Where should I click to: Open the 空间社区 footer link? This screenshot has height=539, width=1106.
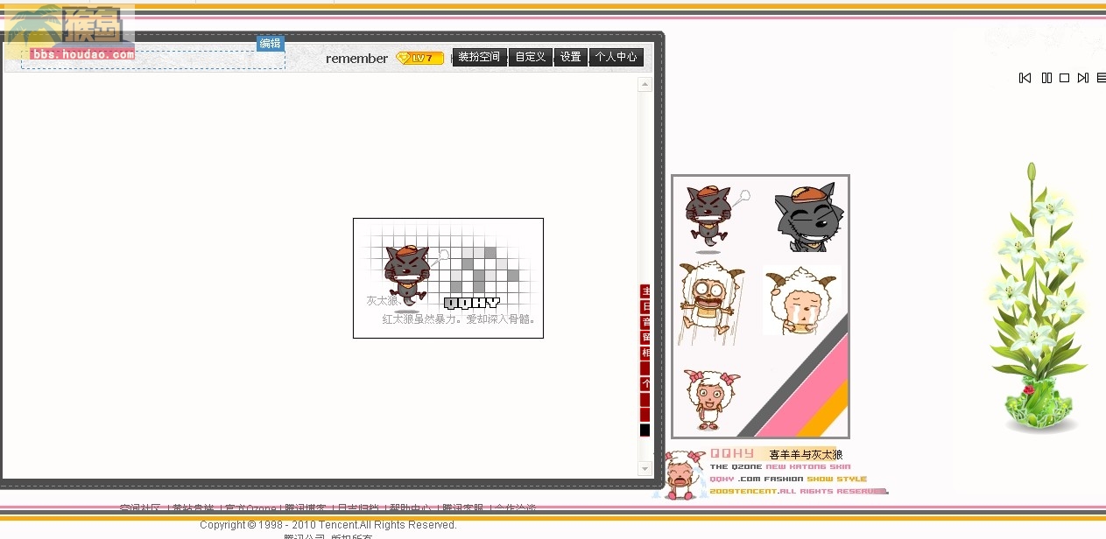140,508
